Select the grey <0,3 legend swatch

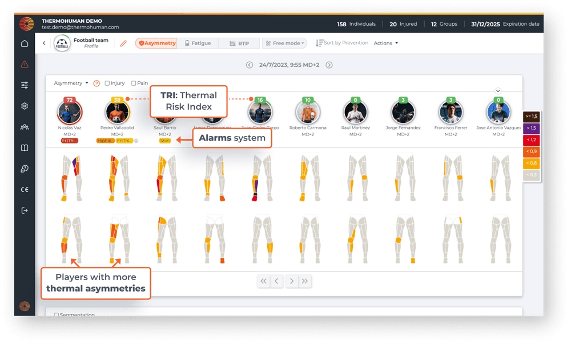tap(531, 174)
